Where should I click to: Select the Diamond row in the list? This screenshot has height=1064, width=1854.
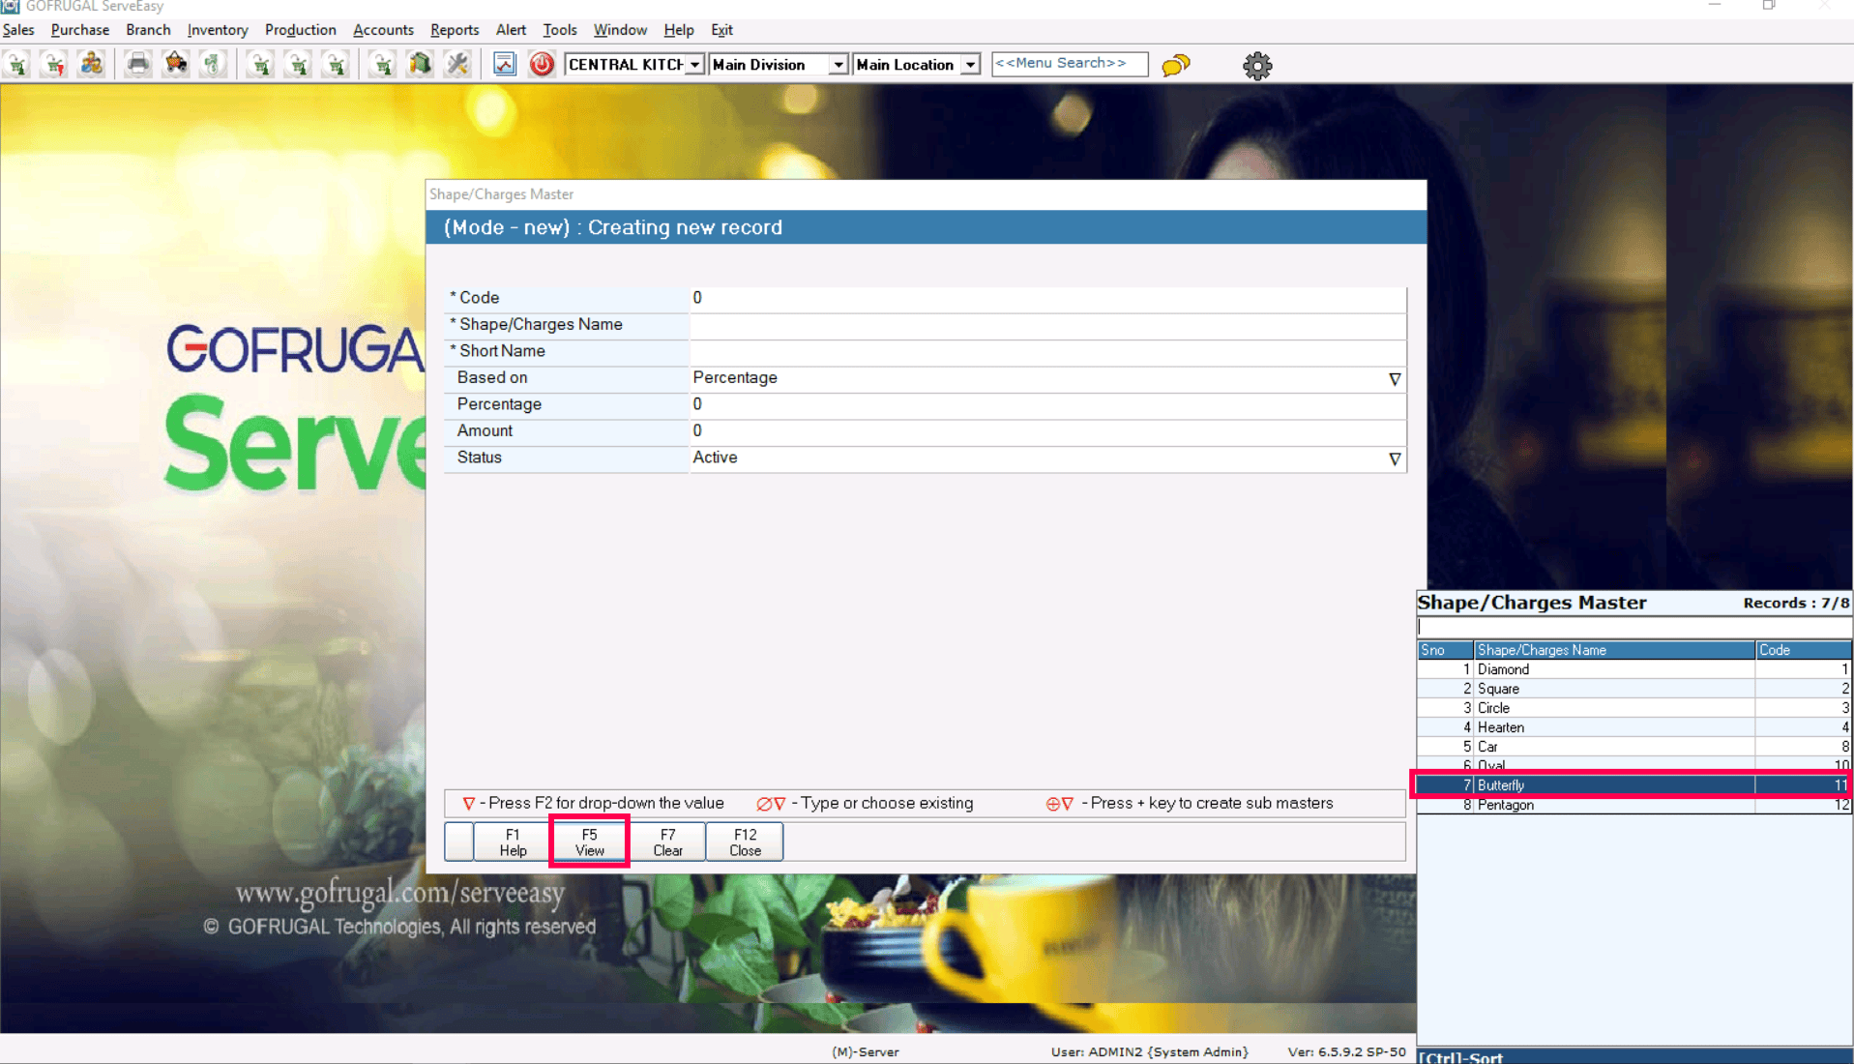pyautogui.click(x=1634, y=669)
